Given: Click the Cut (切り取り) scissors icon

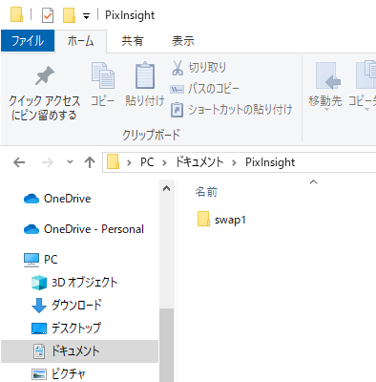Looking at the screenshot, I should [178, 68].
